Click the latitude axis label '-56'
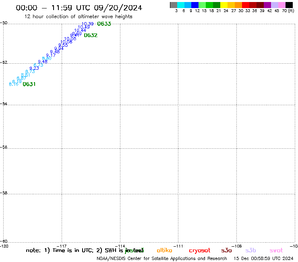Viewport: 298px width, 262px height. pos(4,147)
